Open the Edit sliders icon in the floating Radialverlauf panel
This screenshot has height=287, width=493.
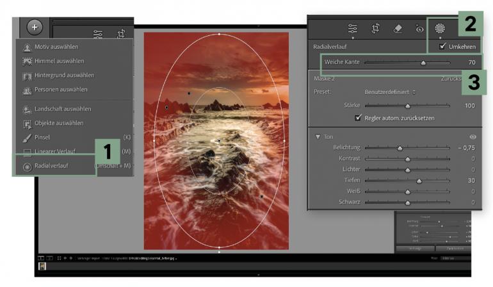click(x=352, y=29)
